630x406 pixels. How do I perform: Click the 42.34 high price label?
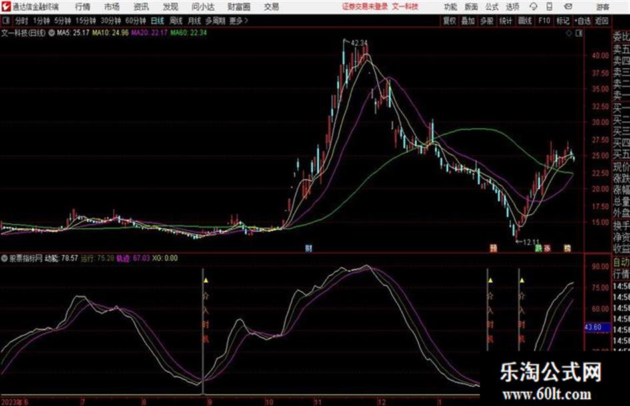[359, 43]
